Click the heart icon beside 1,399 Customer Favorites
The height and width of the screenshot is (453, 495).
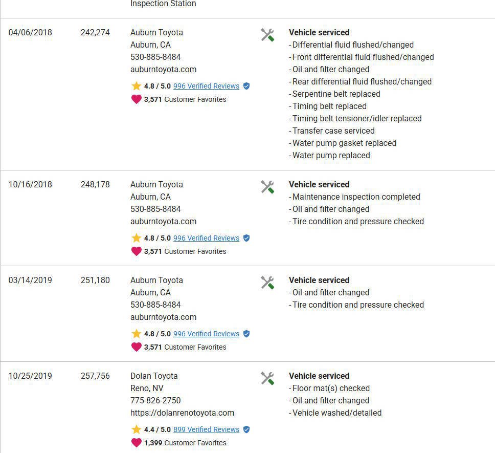tap(136, 443)
